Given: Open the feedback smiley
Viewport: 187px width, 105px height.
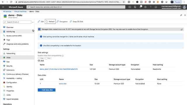Looking at the screenshot, I should click(156, 7).
